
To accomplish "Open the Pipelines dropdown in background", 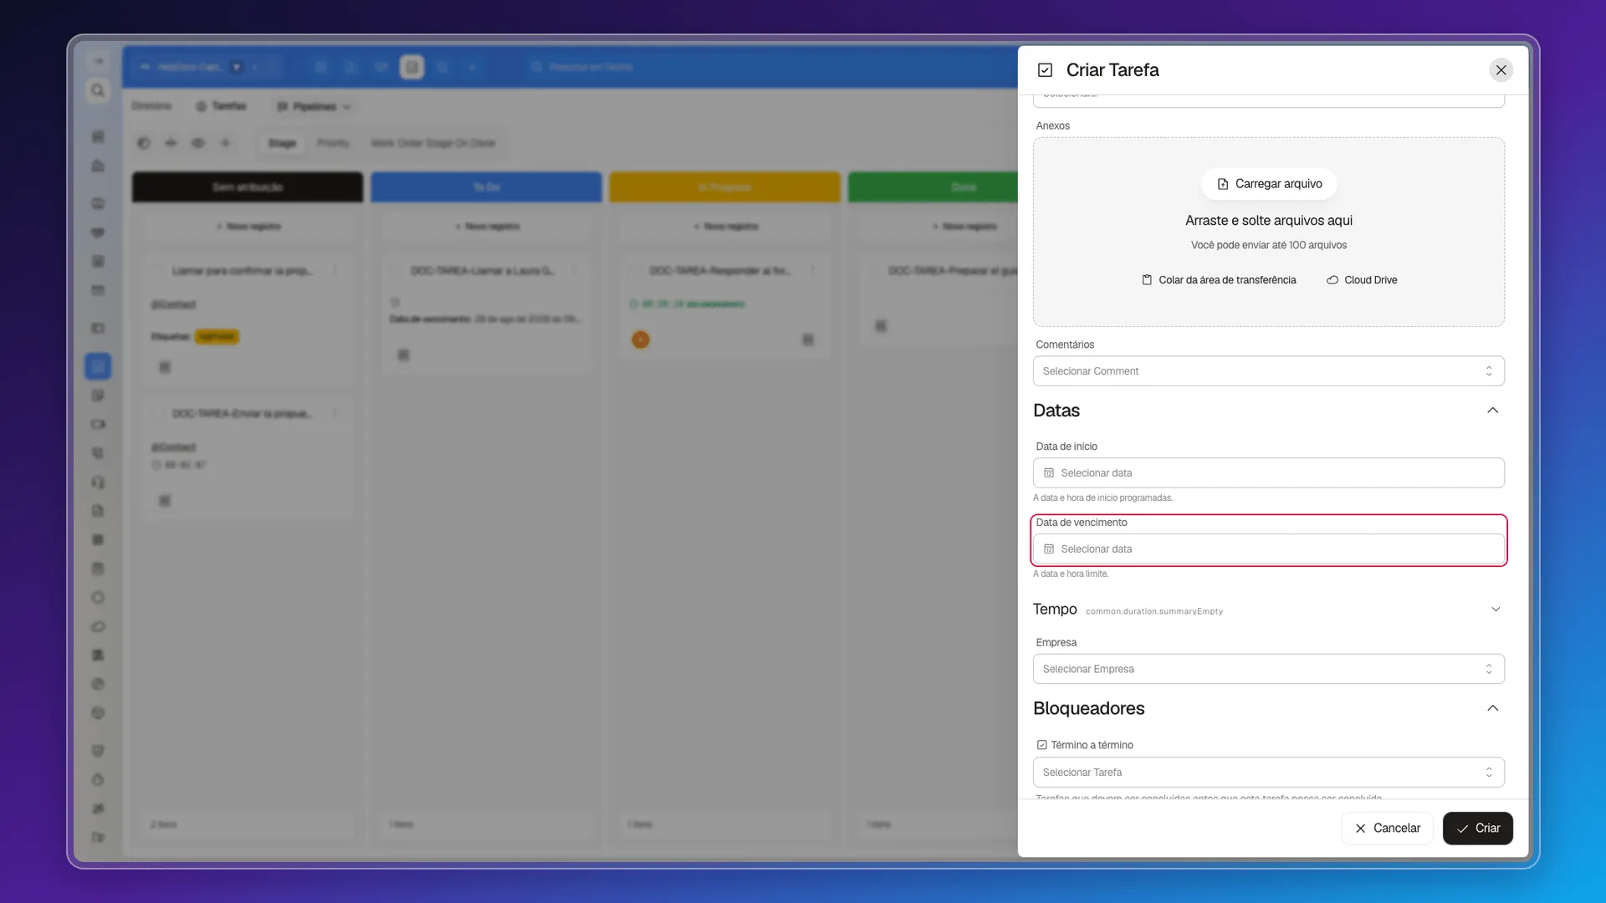I will click(314, 107).
